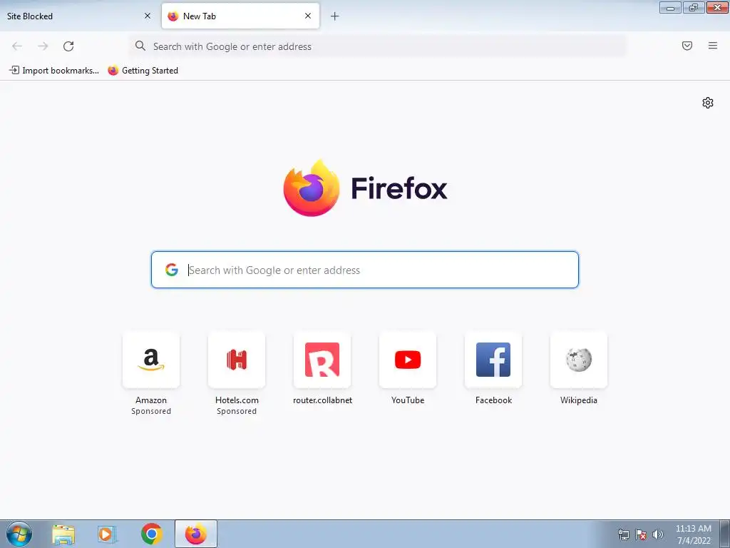Go forward using the forward arrow
The image size is (730, 548).
[x=43, y=46]
